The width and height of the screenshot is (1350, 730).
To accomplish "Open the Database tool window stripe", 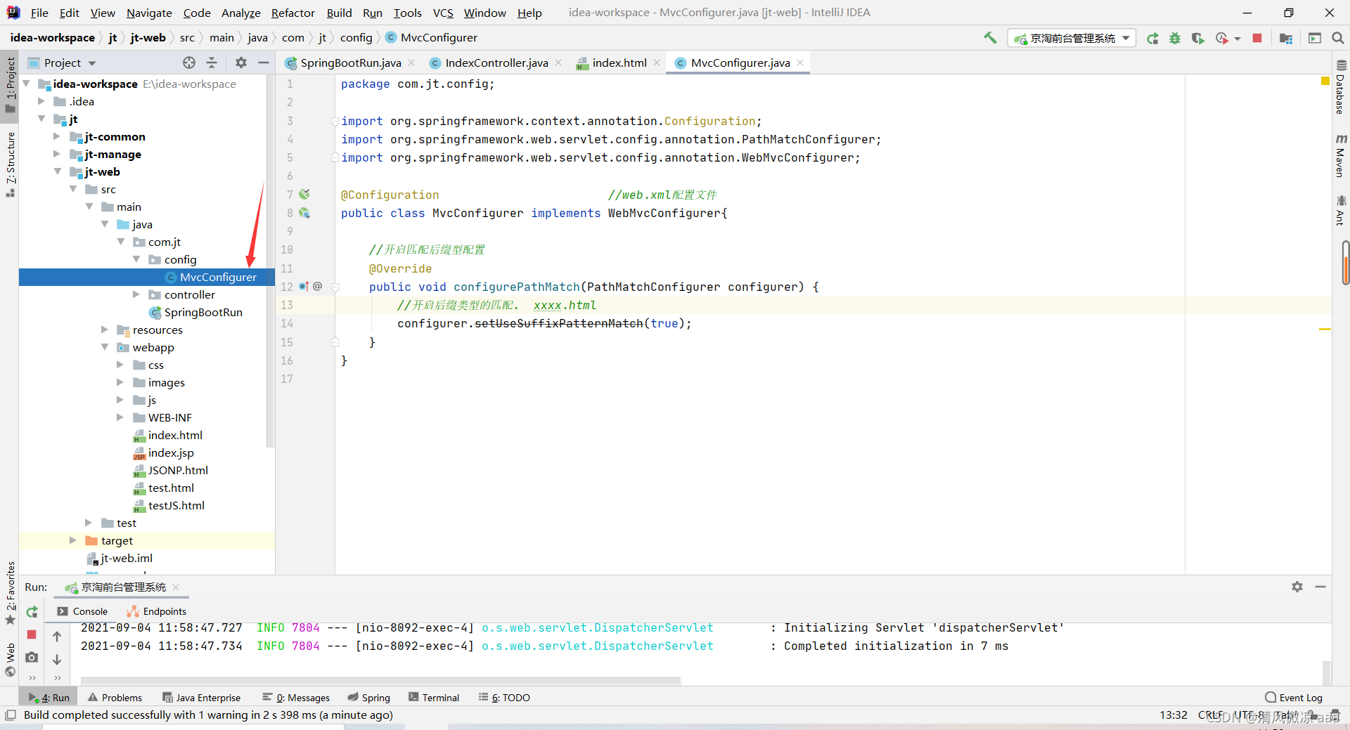I will (x=1341, y=86).
